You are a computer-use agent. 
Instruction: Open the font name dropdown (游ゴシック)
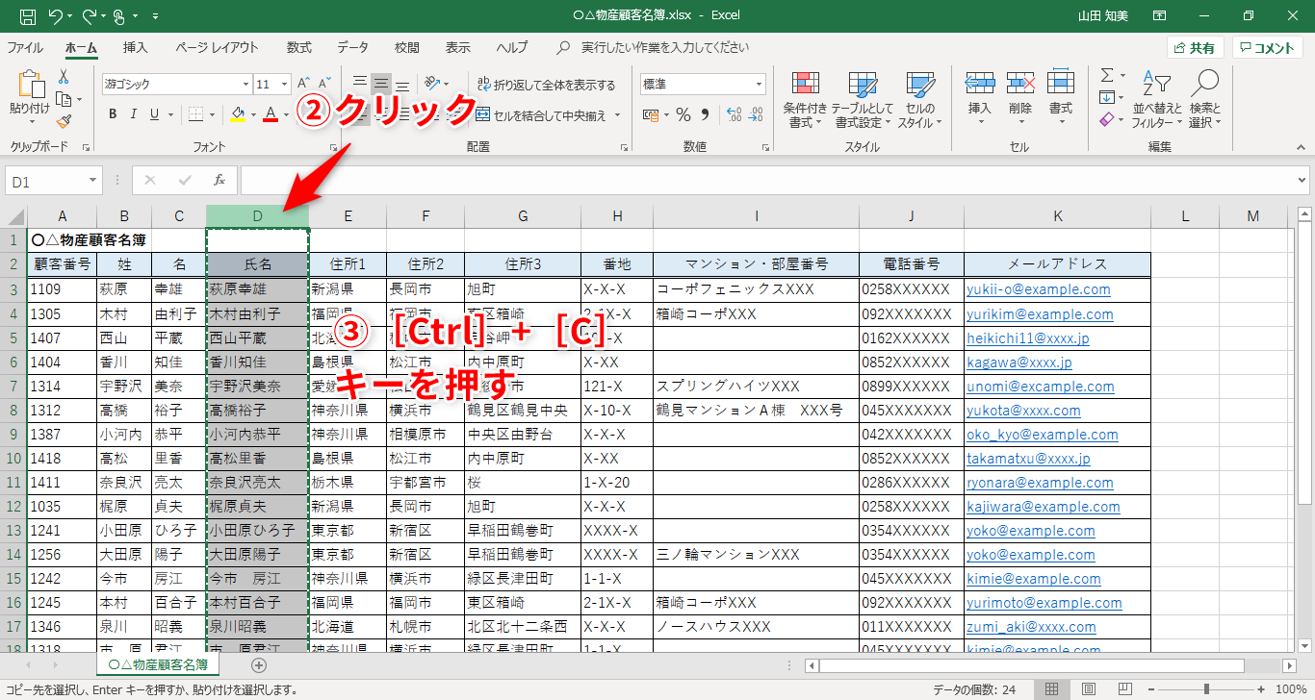pos(245,84)
